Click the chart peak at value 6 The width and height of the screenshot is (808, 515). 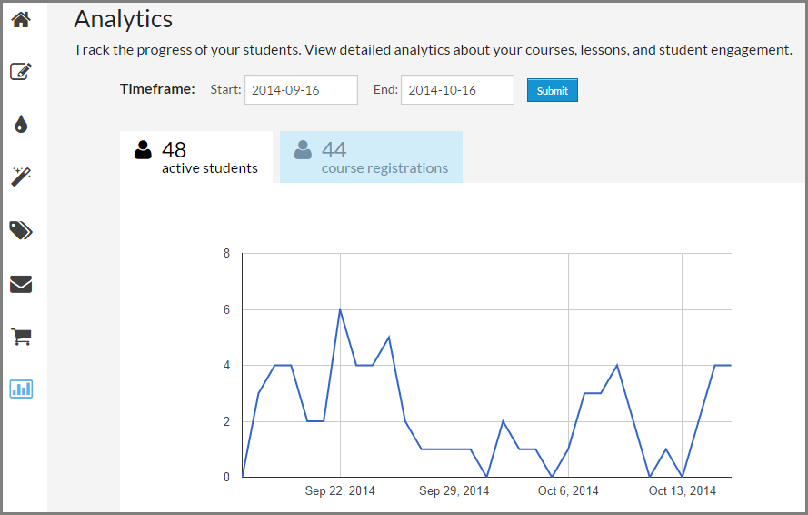[x=340, y=309]
